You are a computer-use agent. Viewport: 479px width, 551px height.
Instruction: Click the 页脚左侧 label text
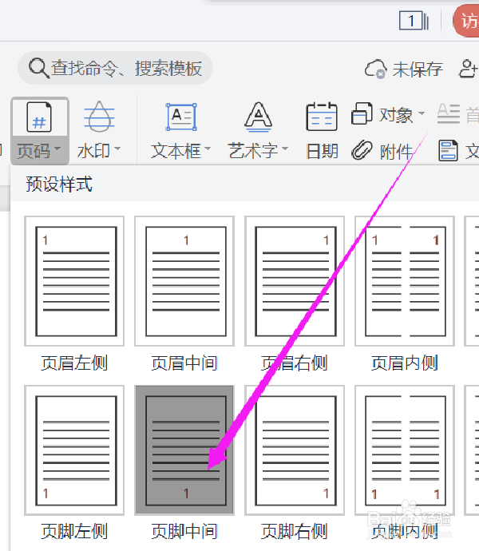[x=74, y=531]
